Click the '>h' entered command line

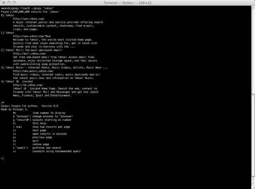pos(2,102)
